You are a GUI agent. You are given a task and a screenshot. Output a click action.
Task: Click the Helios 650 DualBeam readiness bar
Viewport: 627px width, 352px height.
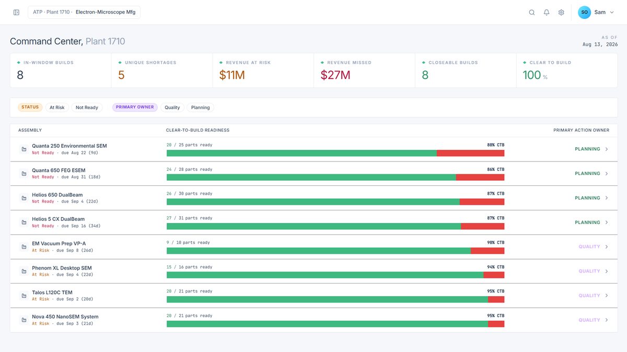(x=335, y=202)
